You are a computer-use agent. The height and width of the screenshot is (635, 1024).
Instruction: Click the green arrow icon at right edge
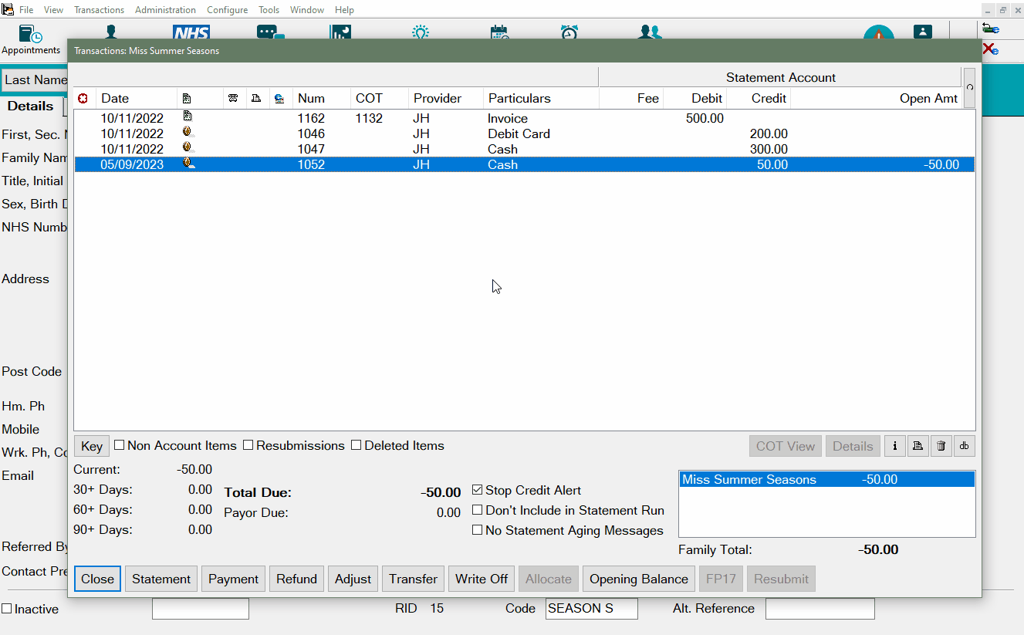(991, 29)
